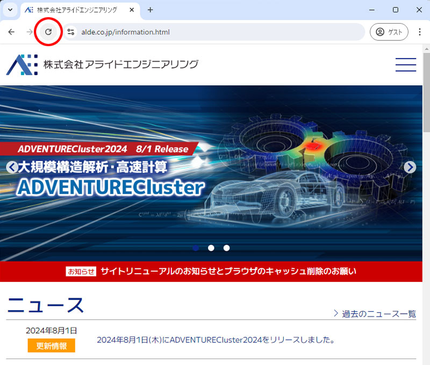
Task: Select the third carousel dot
Action: point(226,248)
